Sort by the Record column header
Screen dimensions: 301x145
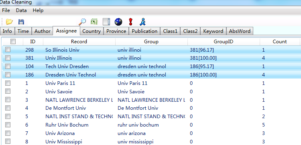[79, 42]
